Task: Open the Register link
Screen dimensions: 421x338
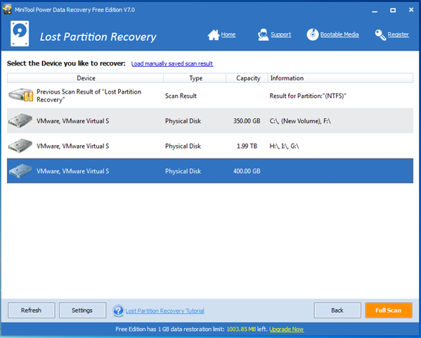Action: pyautogui.click(x=399, y=35)
